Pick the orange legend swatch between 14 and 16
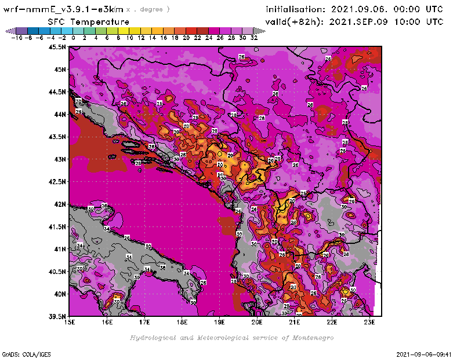 (x=157, y=31)
